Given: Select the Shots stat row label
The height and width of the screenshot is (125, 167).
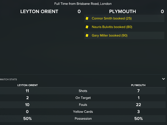Looking at the screenshot, I should [x=83, y=91].
